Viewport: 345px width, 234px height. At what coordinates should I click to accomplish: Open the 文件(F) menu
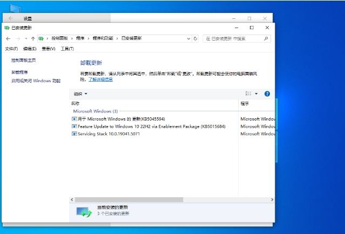pyautogui.click(x=11, y=49)
